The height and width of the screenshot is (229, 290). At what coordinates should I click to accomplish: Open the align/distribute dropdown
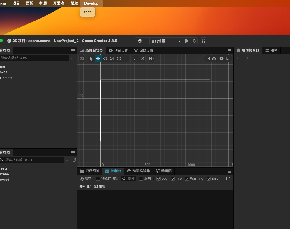pyautogui.click(x=152, y=59)
